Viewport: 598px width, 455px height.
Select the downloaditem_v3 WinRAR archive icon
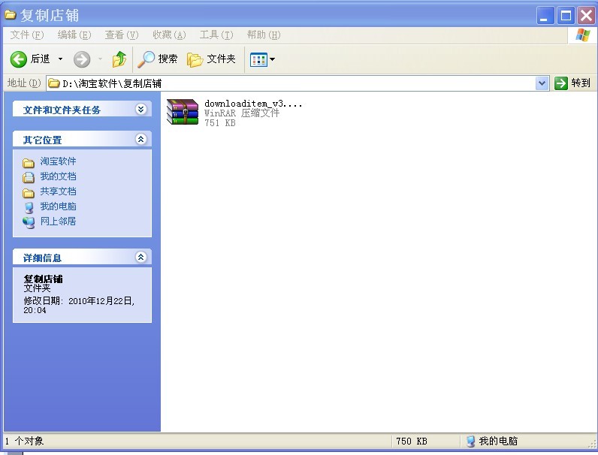(183, 112)
